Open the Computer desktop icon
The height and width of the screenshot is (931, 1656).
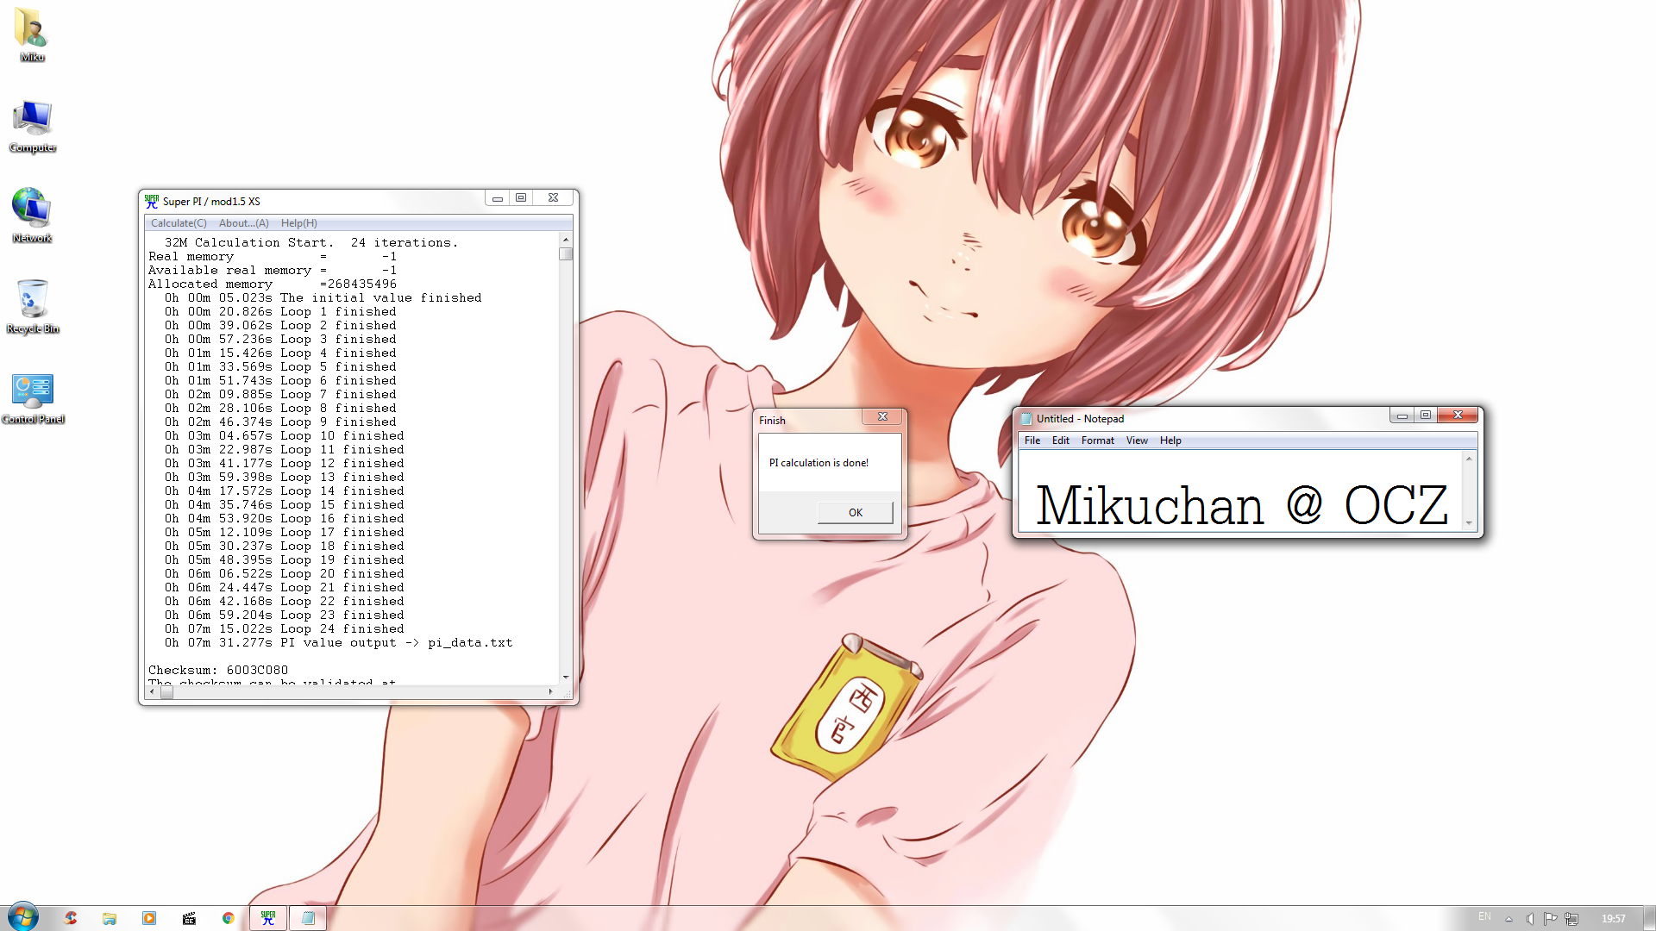pyautogui.click(x=32, y=126)
